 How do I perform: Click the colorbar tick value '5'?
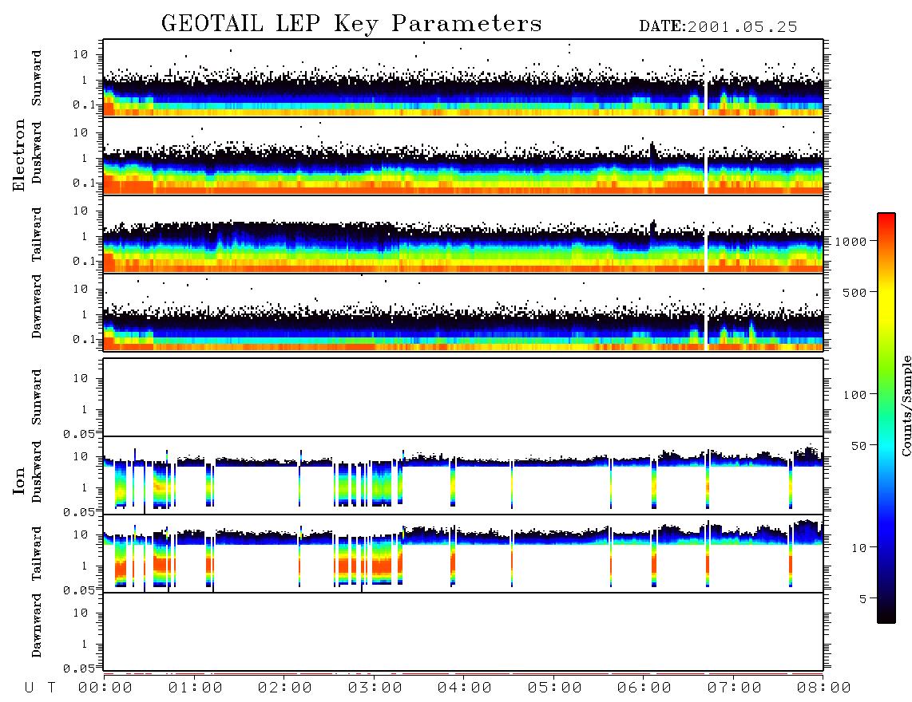click(x=863, y=599)
